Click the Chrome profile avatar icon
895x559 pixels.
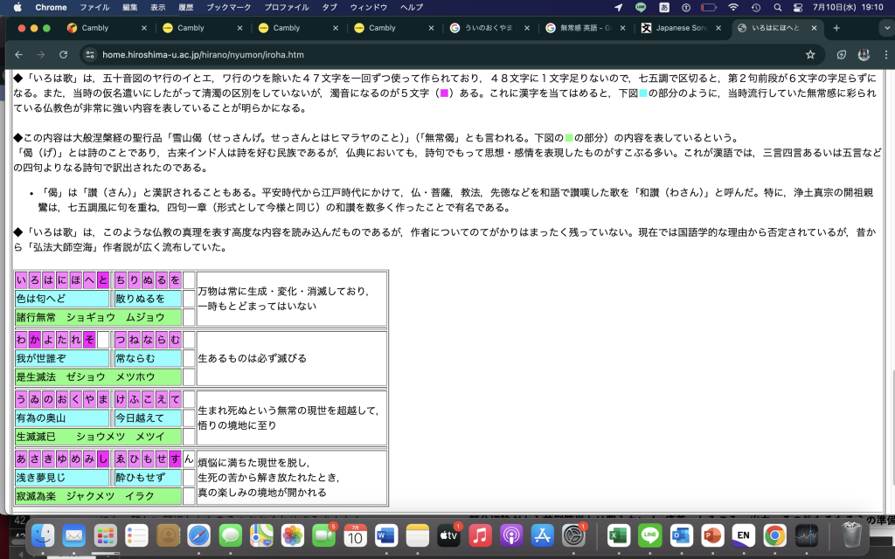tap(864, 54)
